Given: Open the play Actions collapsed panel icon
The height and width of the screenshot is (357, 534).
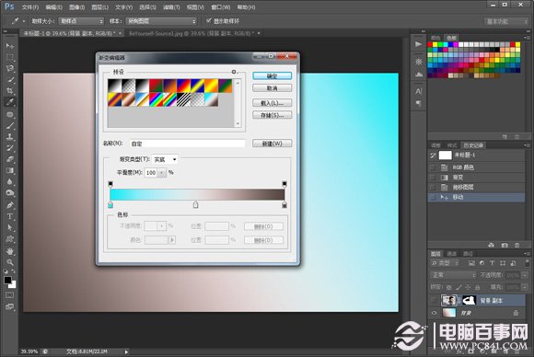Looking at the screenshot, I should (x=418, y=44).
